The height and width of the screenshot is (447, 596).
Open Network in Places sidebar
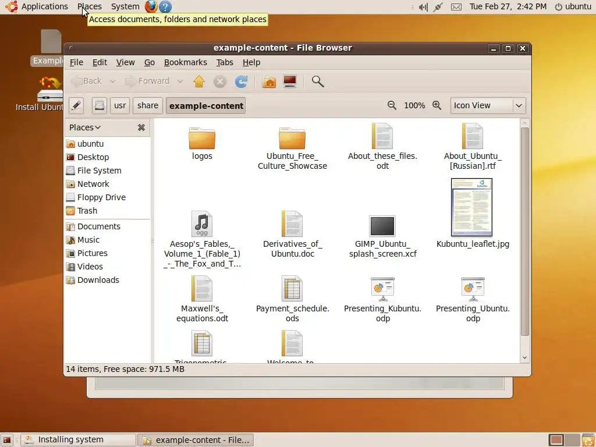(x=108, y=184)
